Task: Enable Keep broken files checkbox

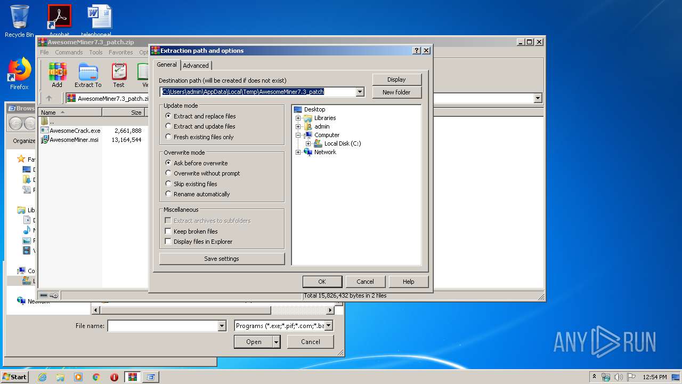Action: coord(168,231)
